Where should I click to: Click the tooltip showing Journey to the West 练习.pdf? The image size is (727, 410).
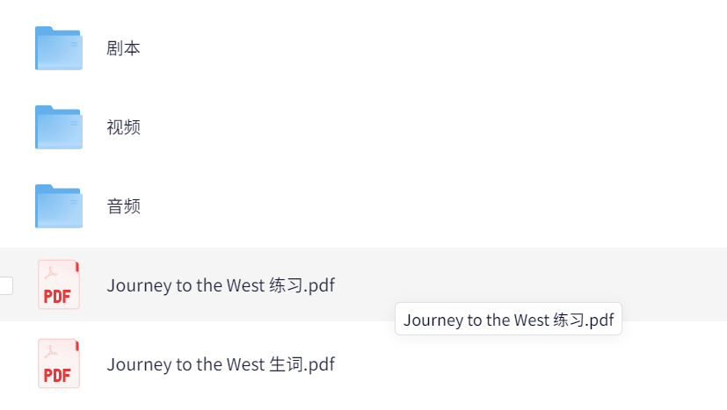(x=508, y=320)
